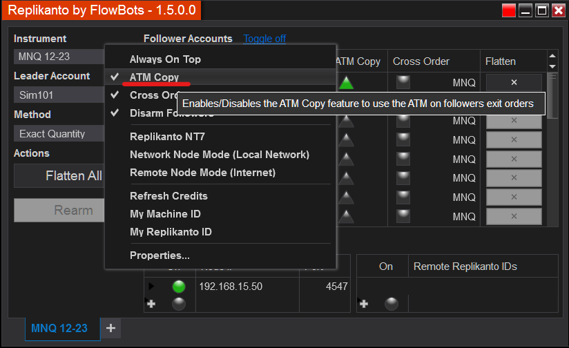Expand the 192.168.15.50 node row arrow
Image resolution: width=569 pixels, height=348 pixels.
click(x=151, y=287)
